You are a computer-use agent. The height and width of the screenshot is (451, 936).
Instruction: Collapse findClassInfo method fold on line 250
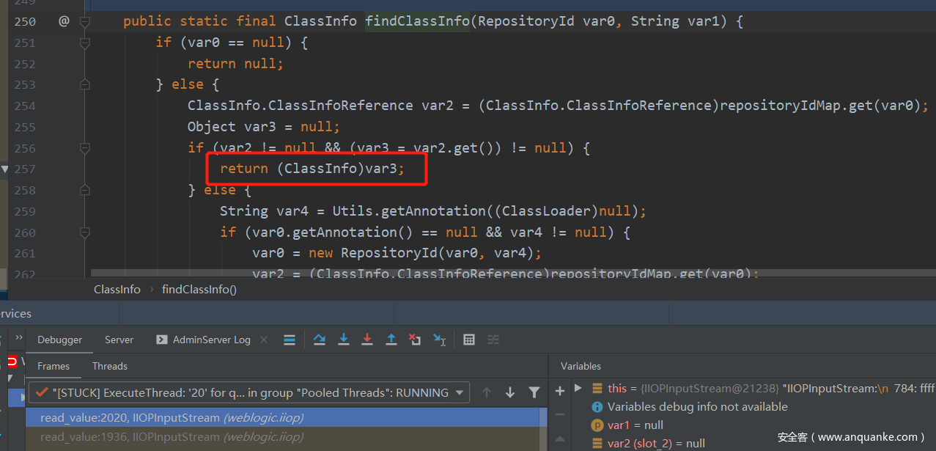[85, 21]
